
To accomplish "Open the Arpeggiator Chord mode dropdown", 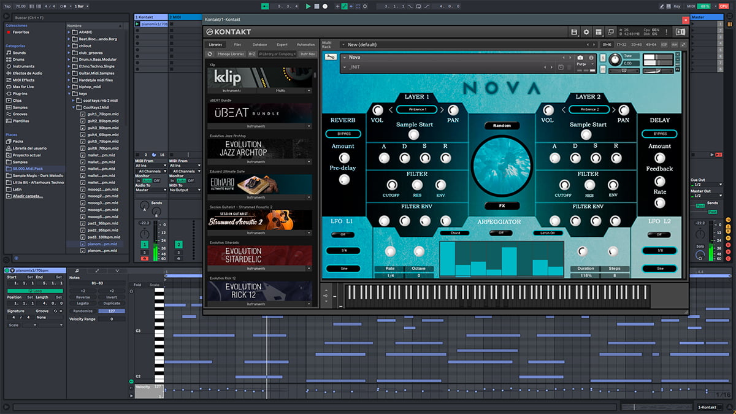I will [x=454, y=233].
